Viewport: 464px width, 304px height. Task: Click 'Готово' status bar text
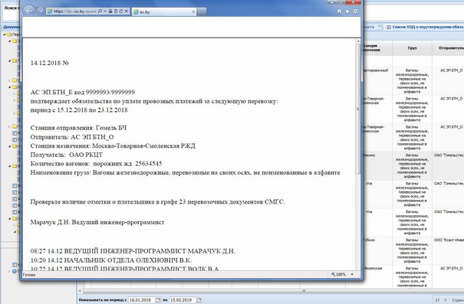coord(29,275)
